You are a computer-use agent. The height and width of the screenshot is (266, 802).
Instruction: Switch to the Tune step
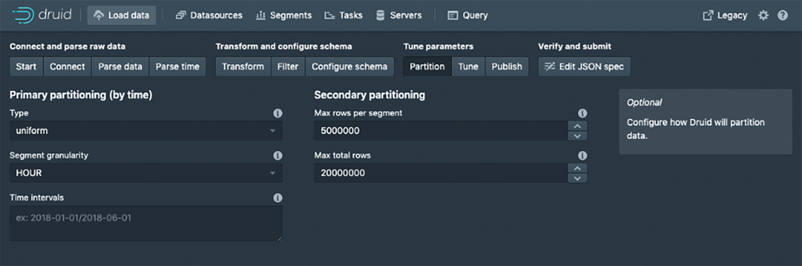(x=468, y=66)
